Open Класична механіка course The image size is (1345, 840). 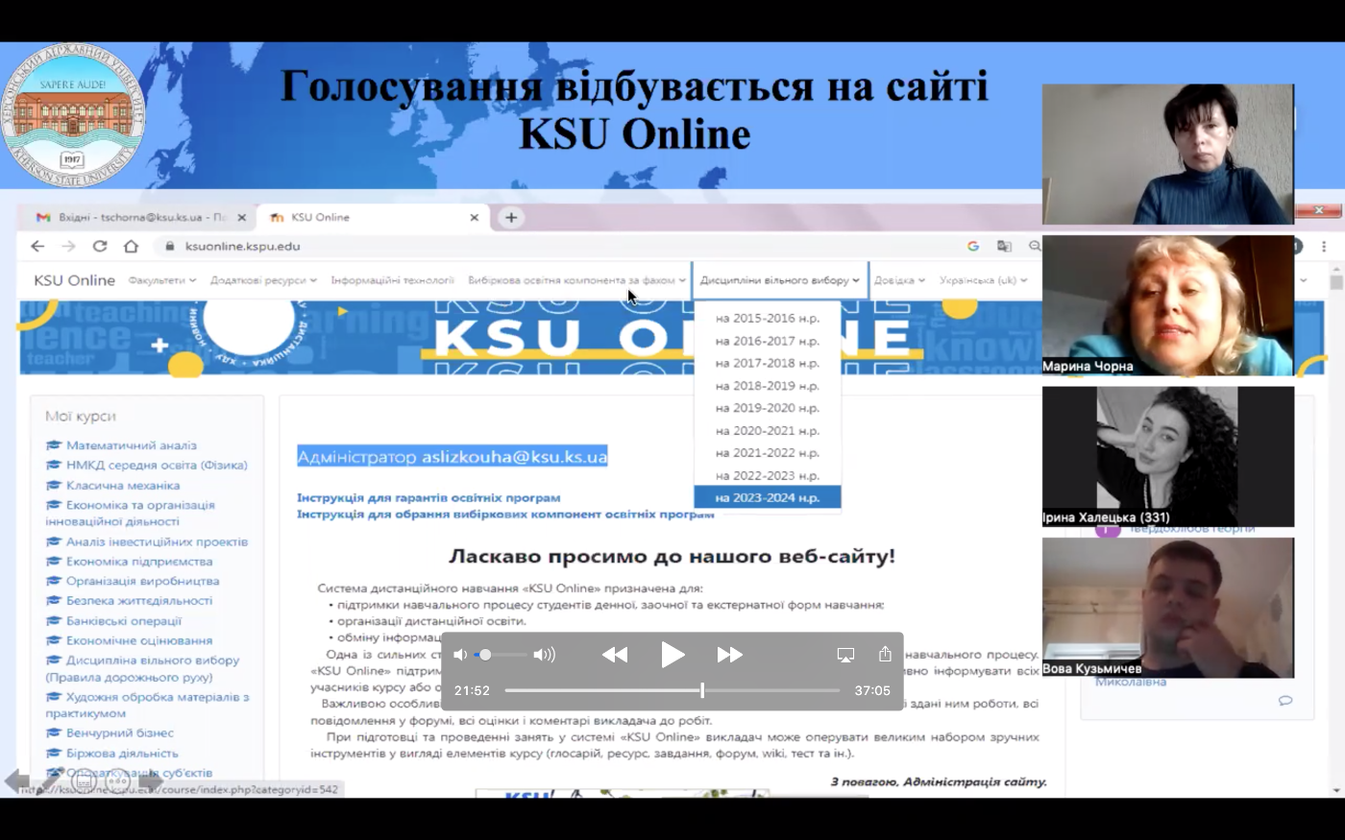(x=123, y=486)
